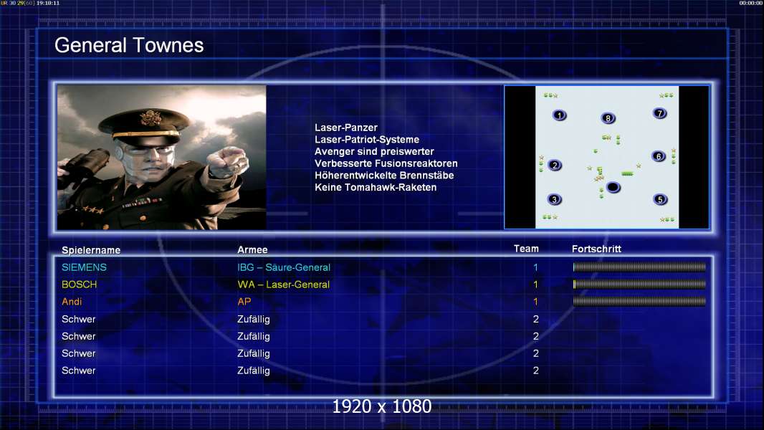Viewport: 764px width, 430px height.
Task: Click start position 7 on minimap
Action: pyautogui.click(x=659, y=113)
